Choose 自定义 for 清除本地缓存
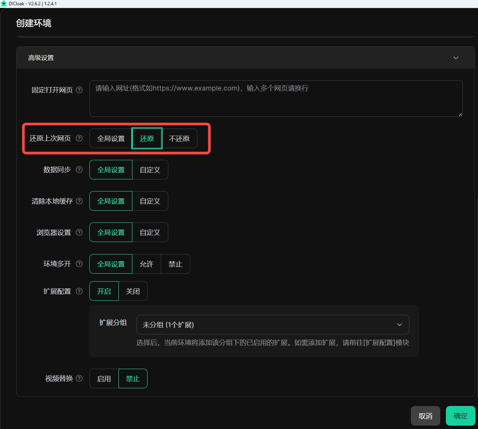 [x=150, y=201]
